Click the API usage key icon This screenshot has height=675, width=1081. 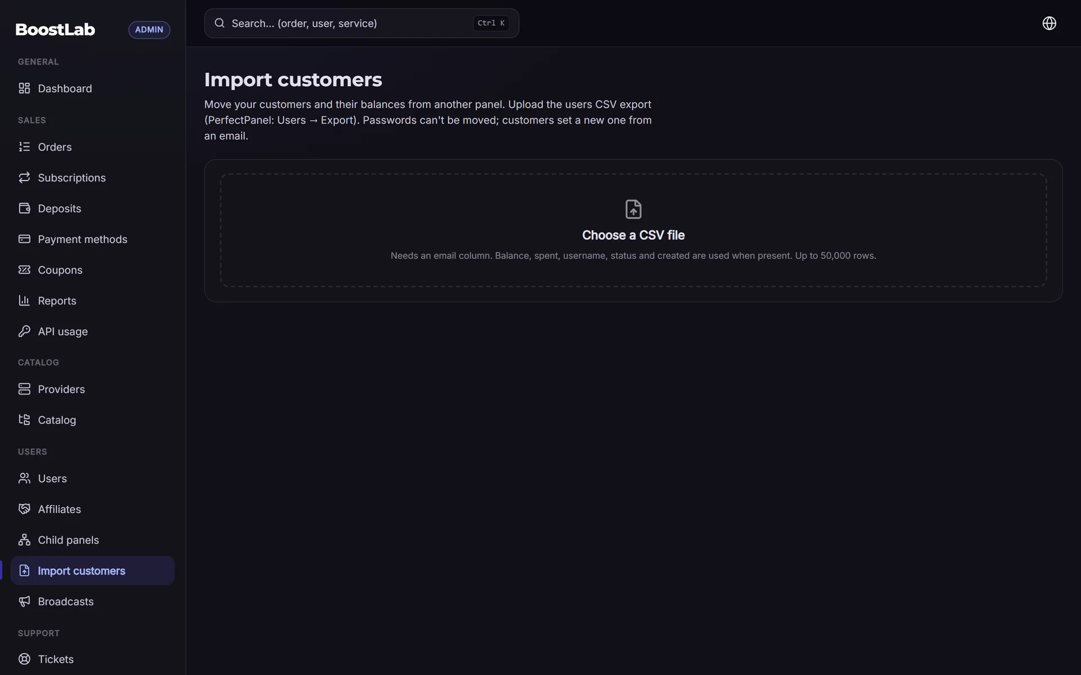(x=24, y=331)
